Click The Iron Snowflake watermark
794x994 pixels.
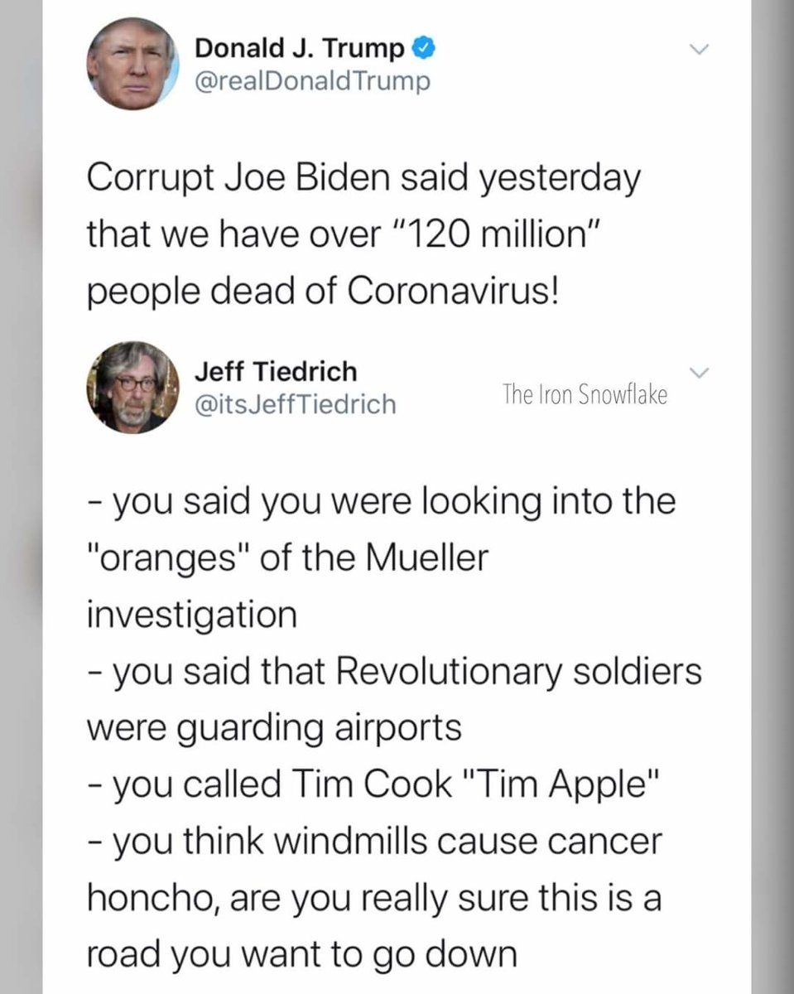pos(585,395)
